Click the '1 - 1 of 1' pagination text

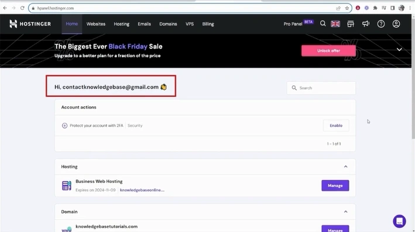334,144
